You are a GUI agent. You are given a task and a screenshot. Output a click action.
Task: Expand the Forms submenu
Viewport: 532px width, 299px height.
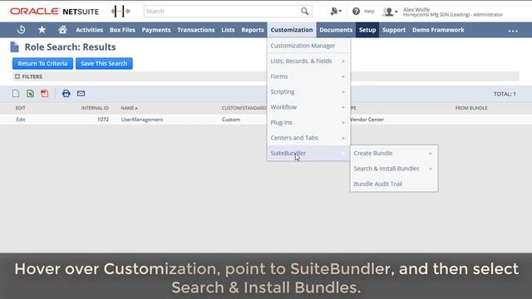click(x=308, y=76)
